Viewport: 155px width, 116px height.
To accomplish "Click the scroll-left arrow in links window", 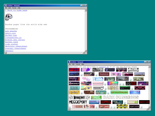I will click(6, 53).
